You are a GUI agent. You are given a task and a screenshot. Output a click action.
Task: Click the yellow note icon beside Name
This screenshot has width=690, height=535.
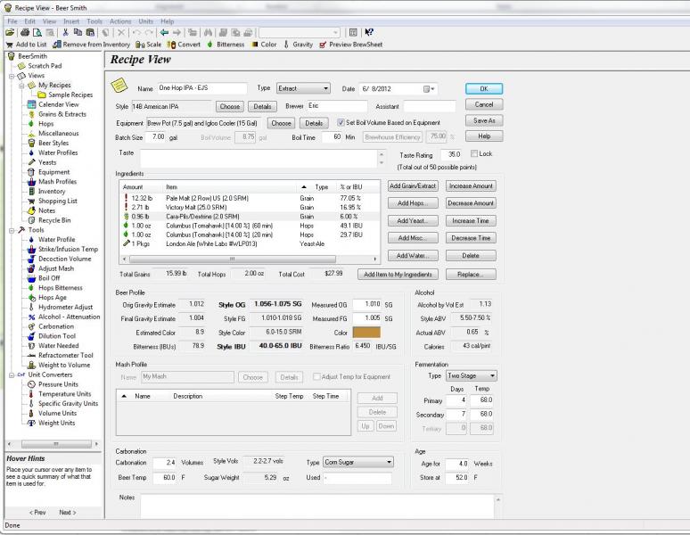click(119, 85)
